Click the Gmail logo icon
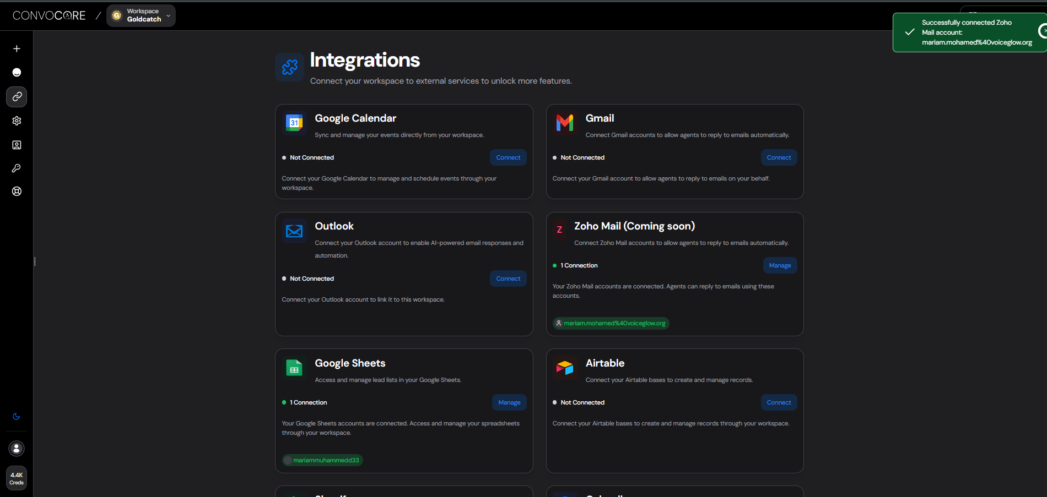The image size is (1047, 497). click(x=565, y=123)
